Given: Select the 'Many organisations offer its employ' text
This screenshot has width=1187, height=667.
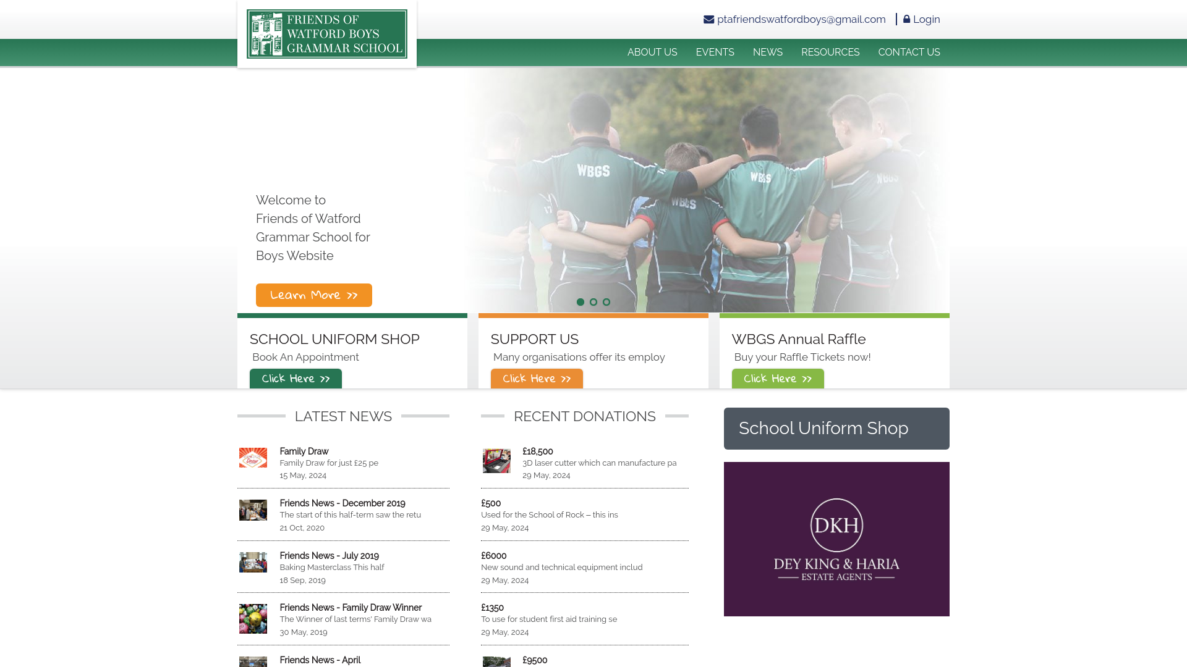Looking at the screenshot, I should point(579,357).
